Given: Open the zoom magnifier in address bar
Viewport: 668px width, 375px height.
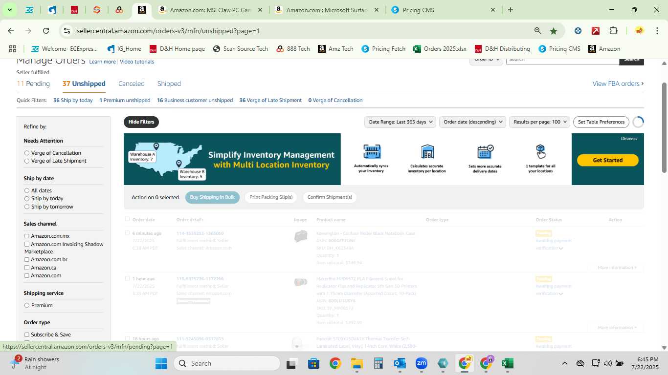Looking at the screenshot, I should [x=538, y=31].
